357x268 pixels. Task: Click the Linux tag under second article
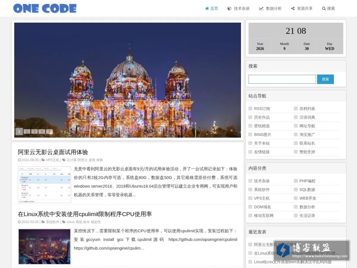(x=71, y=222)
